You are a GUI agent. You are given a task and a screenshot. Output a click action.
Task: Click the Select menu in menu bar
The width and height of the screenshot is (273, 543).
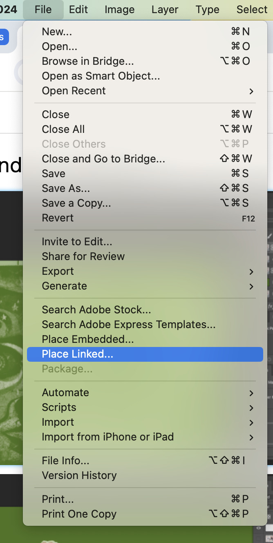[252, 9]
